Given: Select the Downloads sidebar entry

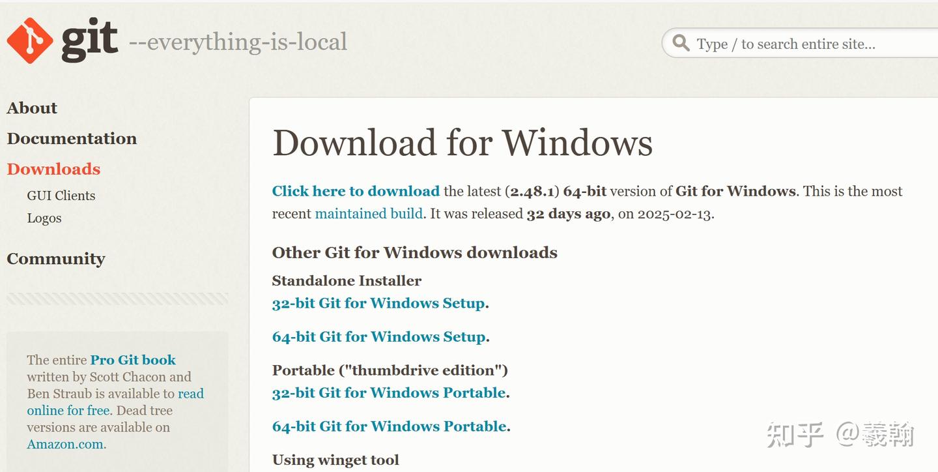Looking at the screenshot, I should click(53, 169).
